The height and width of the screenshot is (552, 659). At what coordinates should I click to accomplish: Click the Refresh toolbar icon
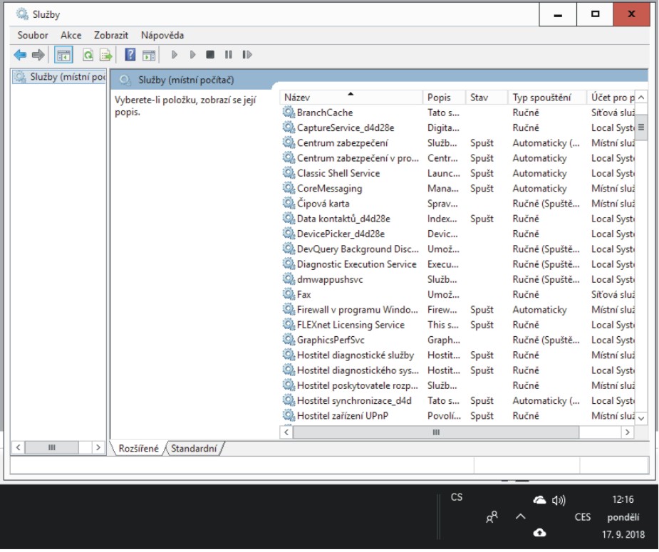coord(88,55)
